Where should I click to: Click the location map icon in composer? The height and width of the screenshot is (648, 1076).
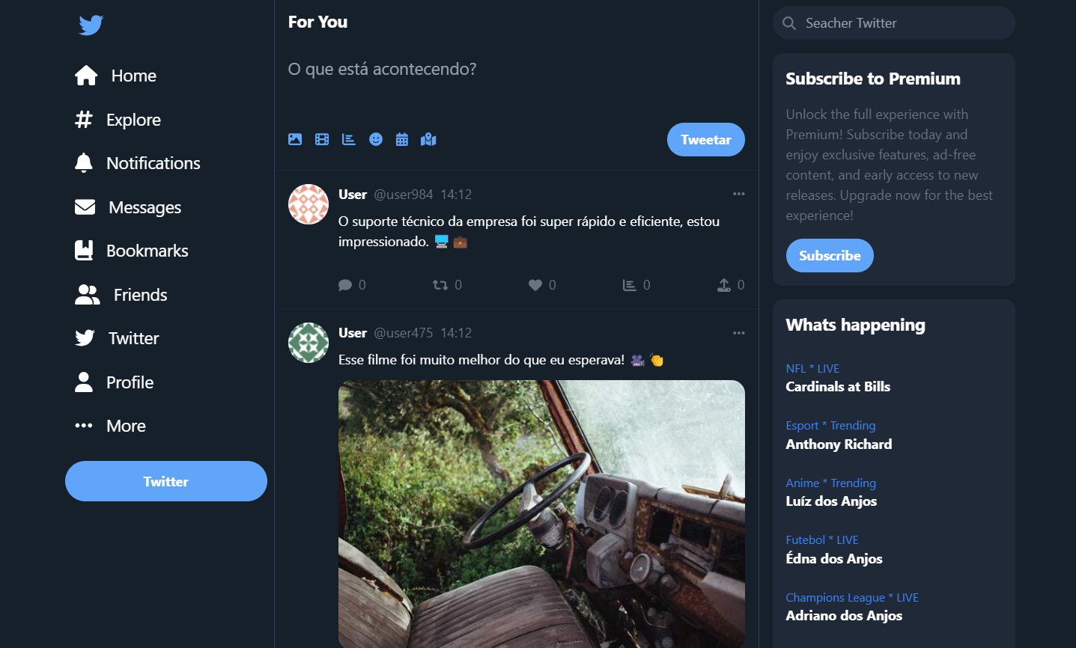tap(428, 139)
